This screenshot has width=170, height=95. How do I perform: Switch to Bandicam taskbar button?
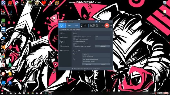[x=50, y=93]
